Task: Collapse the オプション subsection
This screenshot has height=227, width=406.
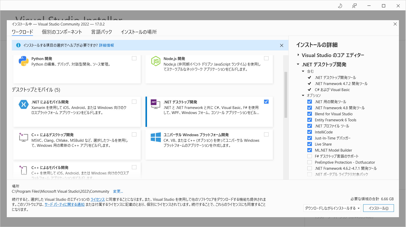Action: [x=303, y=96]
